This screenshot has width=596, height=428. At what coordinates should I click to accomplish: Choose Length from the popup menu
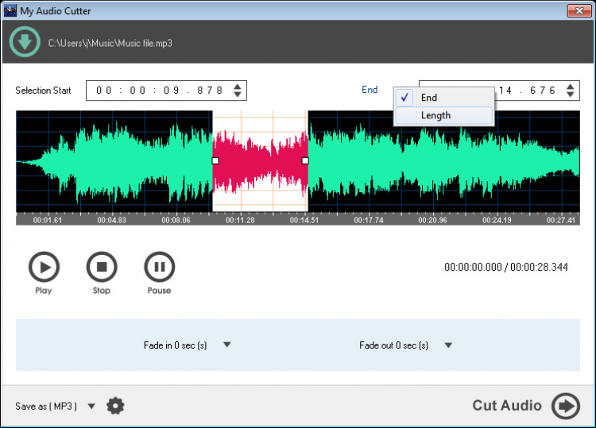coord(444,115)
